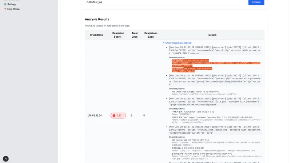
Task: Click the process.php script eval log entry
Action: point(215,80)
